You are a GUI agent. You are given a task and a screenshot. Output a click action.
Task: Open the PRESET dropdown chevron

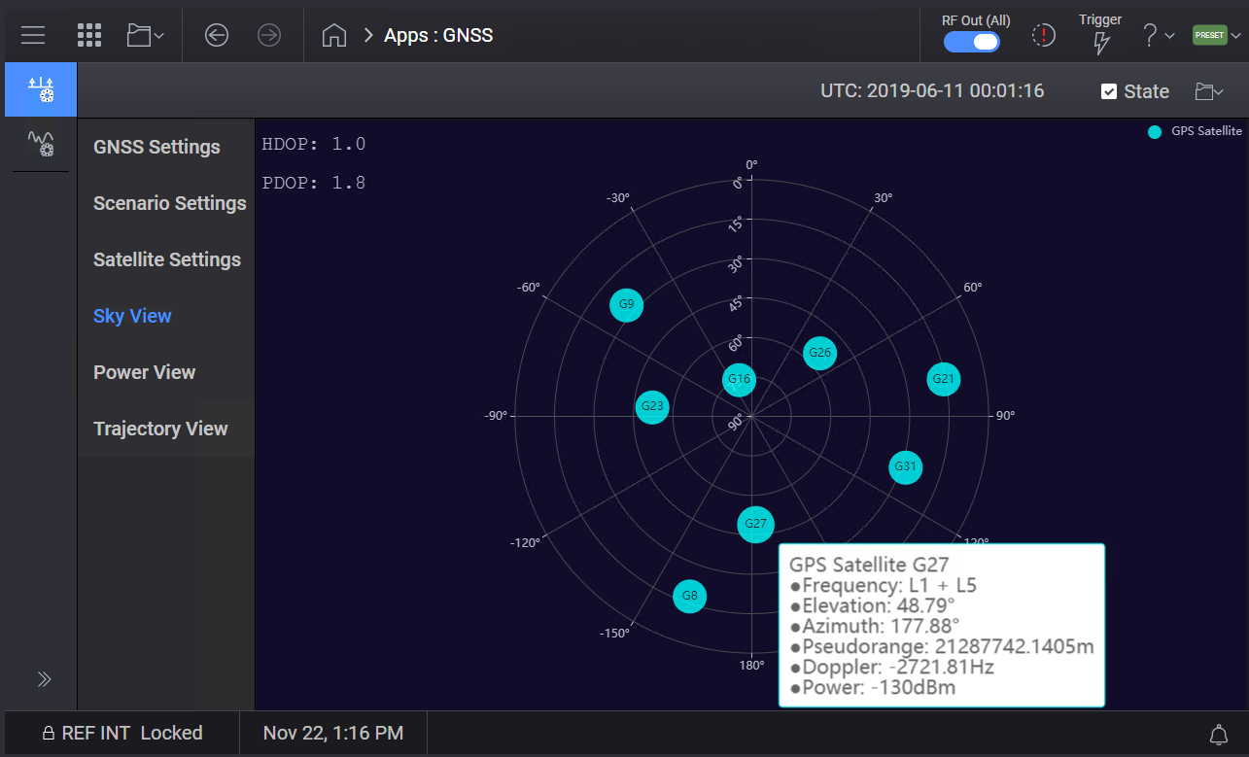(x=1235, y=35)
